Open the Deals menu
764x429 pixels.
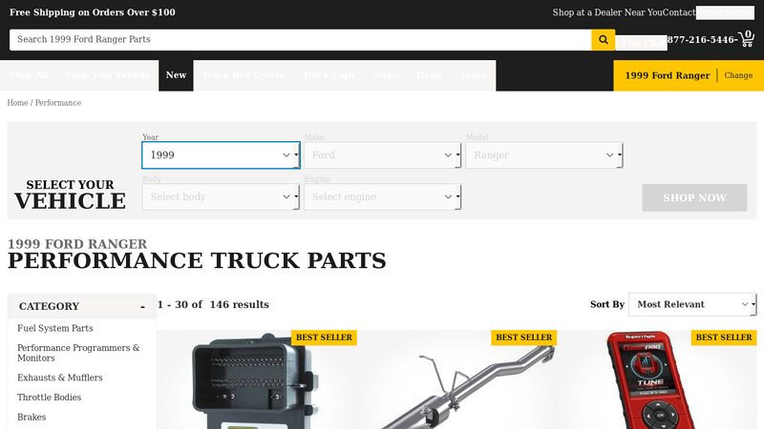429,75
